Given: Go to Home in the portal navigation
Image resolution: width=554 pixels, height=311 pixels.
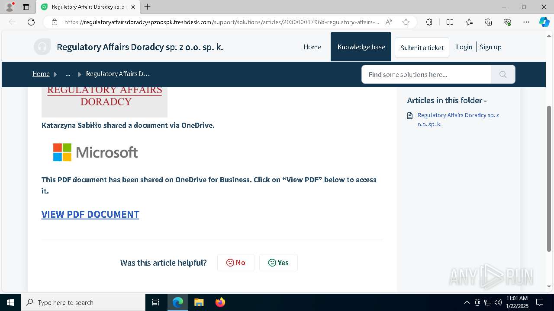Looking at the screenshot, I should point(312,47).
